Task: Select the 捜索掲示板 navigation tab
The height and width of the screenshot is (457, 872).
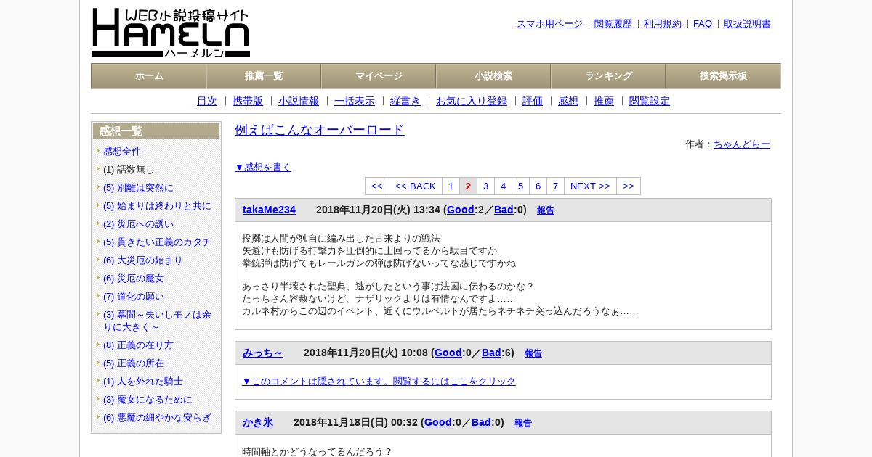Action: pyautogui.click(x=723, y=76)
